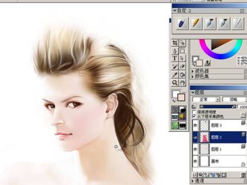247x185 pixels.
Task: Hide 图层 3 using its eye icon
Action: 195,126
